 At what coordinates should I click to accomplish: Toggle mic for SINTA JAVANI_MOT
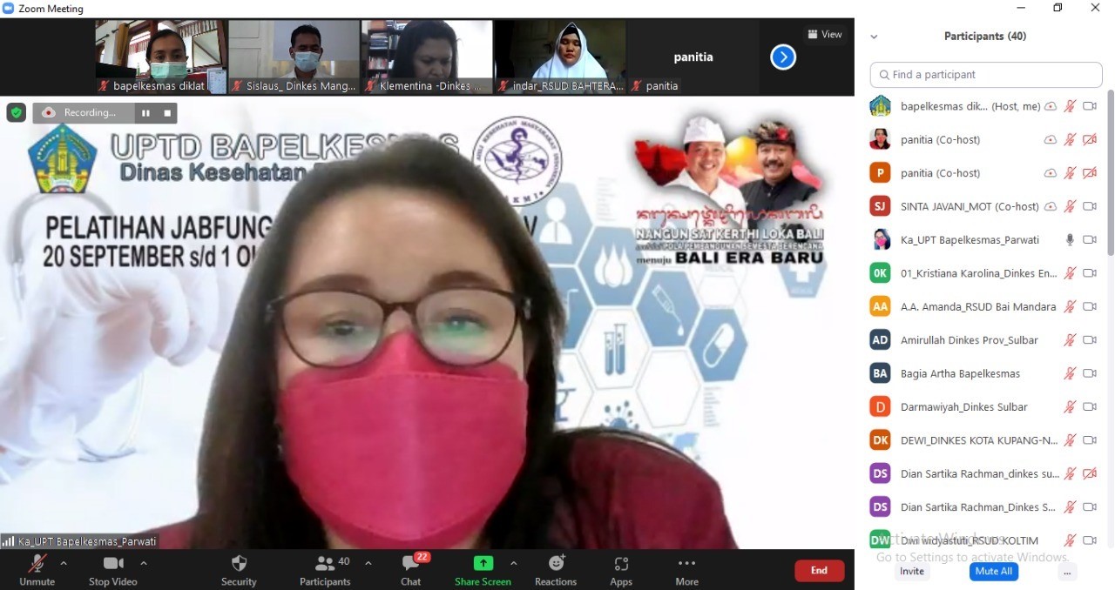[1070, 206]
